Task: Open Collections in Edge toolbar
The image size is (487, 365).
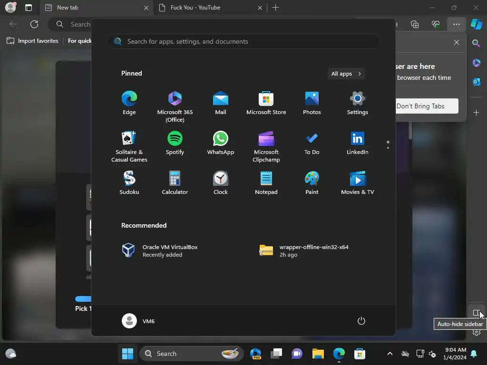Action: coord(415,24)
